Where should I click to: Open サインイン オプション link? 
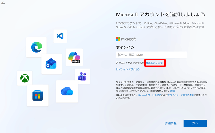(x=128, y=70)
